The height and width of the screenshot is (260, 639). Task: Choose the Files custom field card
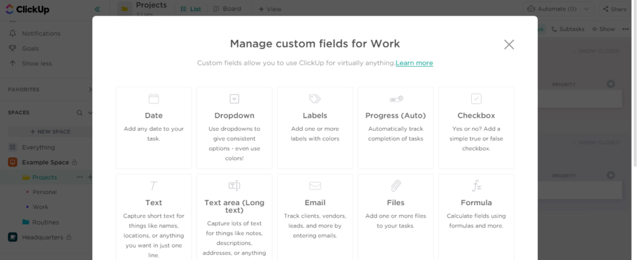[396, 217]
